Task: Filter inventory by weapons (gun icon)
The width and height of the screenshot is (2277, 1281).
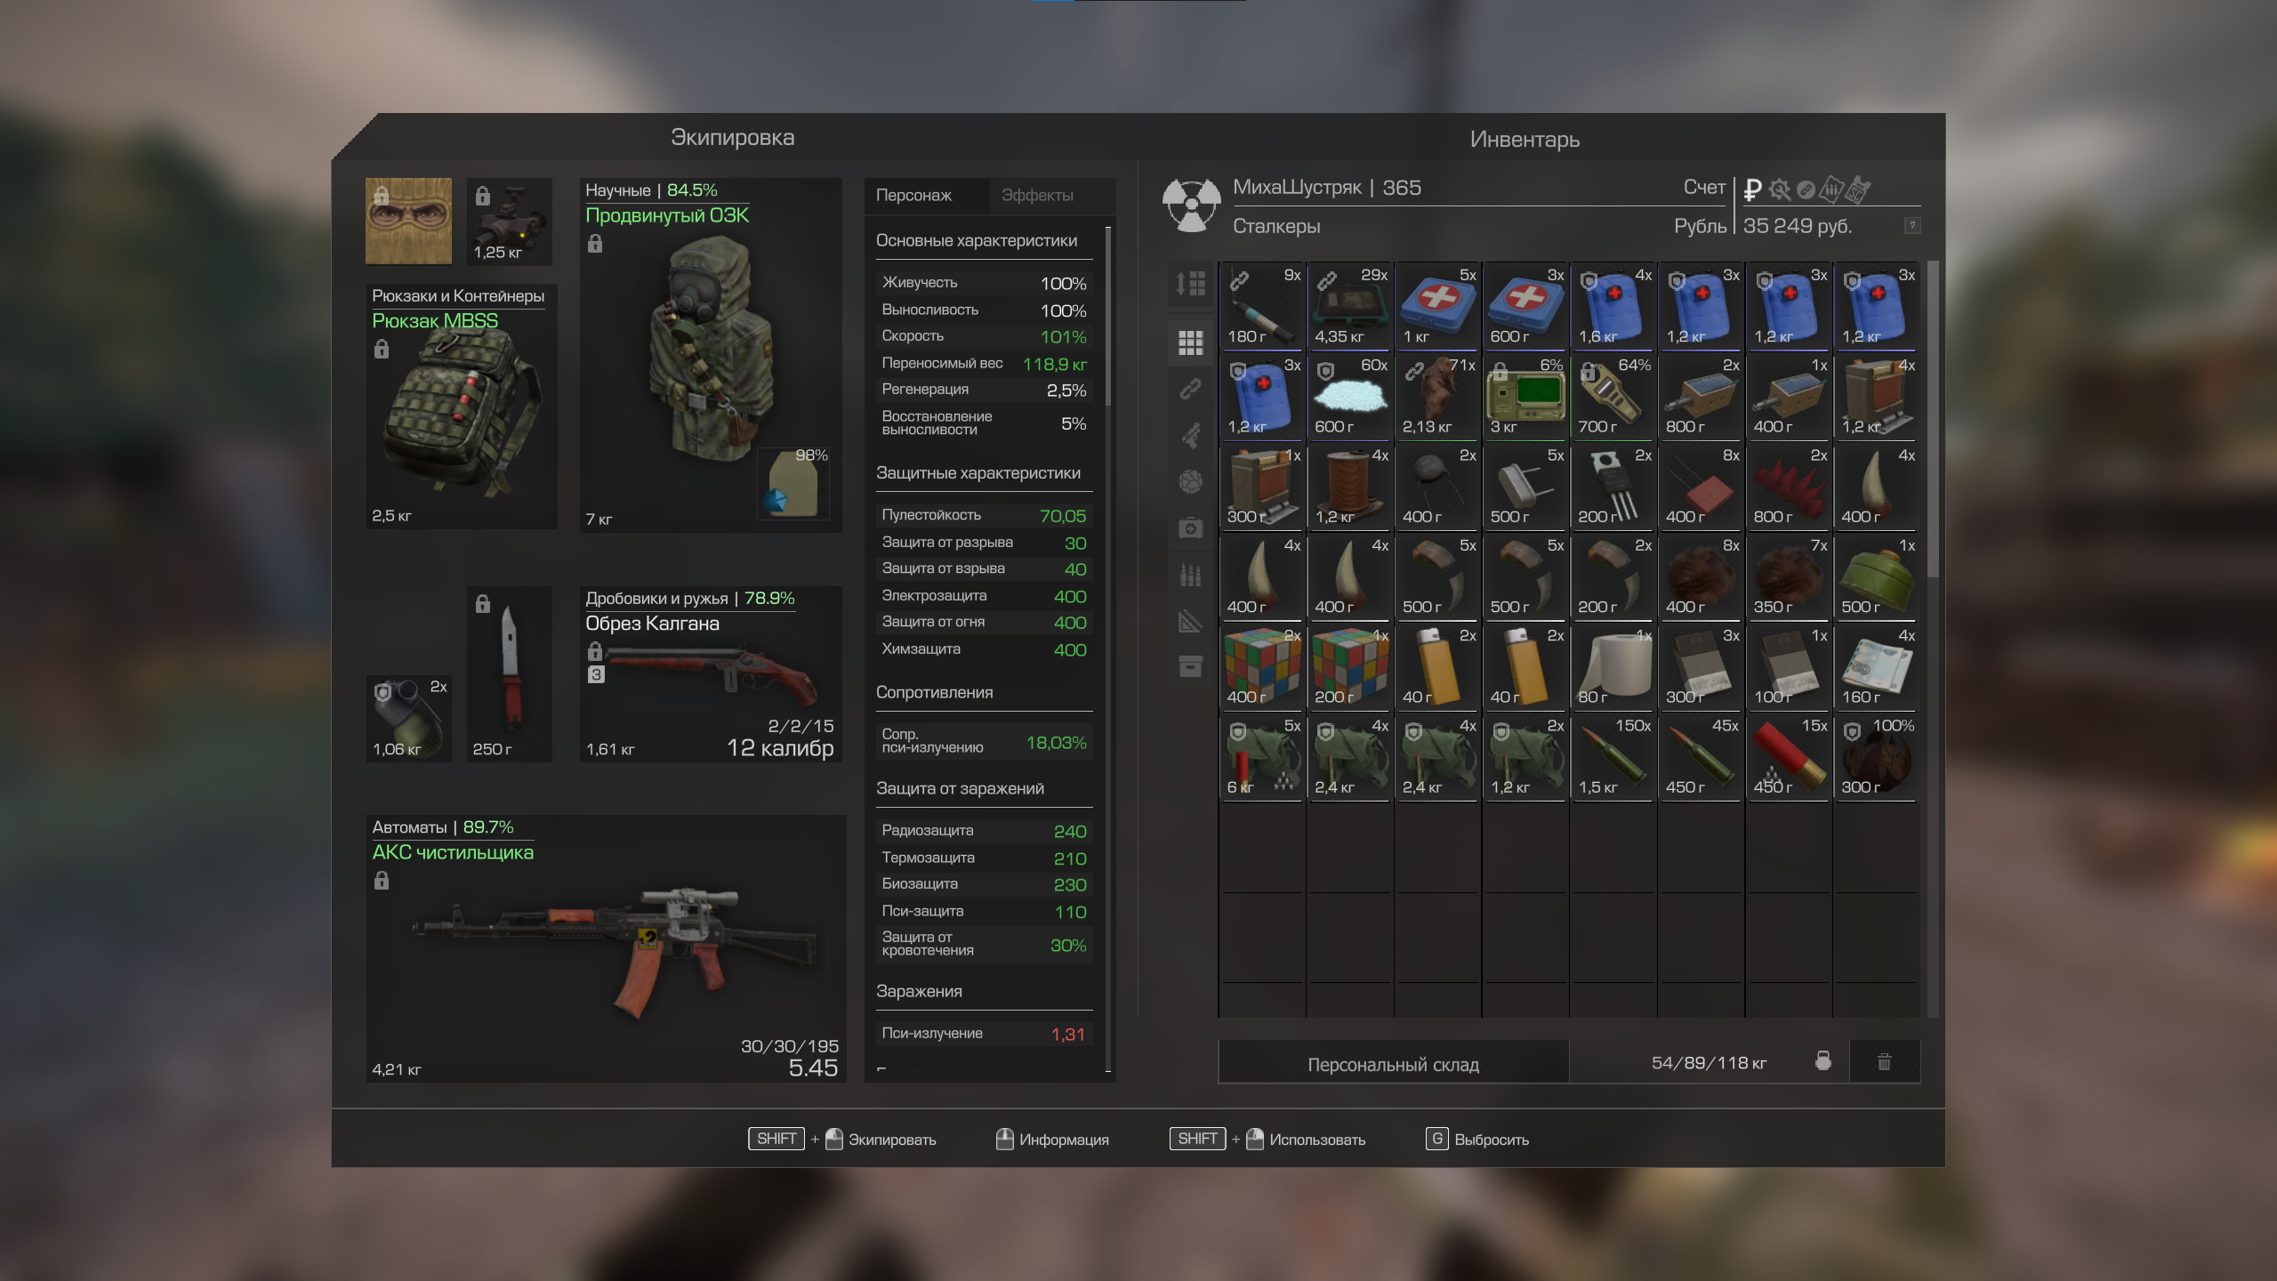Action: pyautogui.click(x=1190, y=435)
